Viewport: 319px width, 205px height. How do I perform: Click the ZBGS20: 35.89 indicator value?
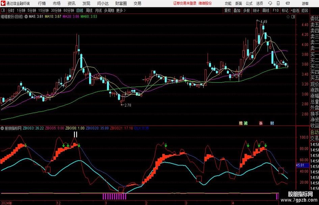97,128
